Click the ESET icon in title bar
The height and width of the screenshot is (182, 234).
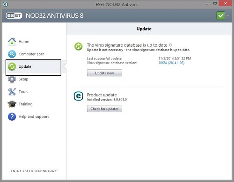tap(5, 4)
